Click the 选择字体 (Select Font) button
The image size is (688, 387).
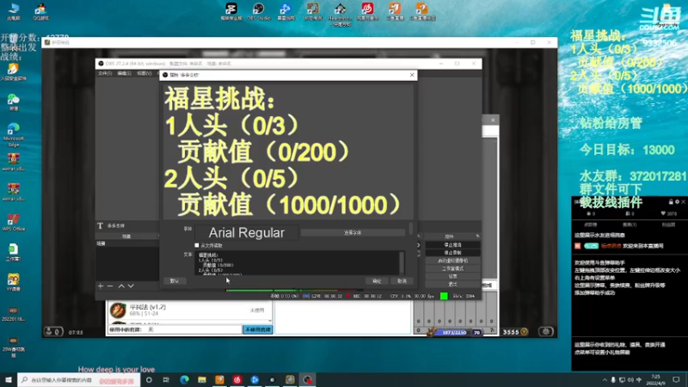point(353,232)
